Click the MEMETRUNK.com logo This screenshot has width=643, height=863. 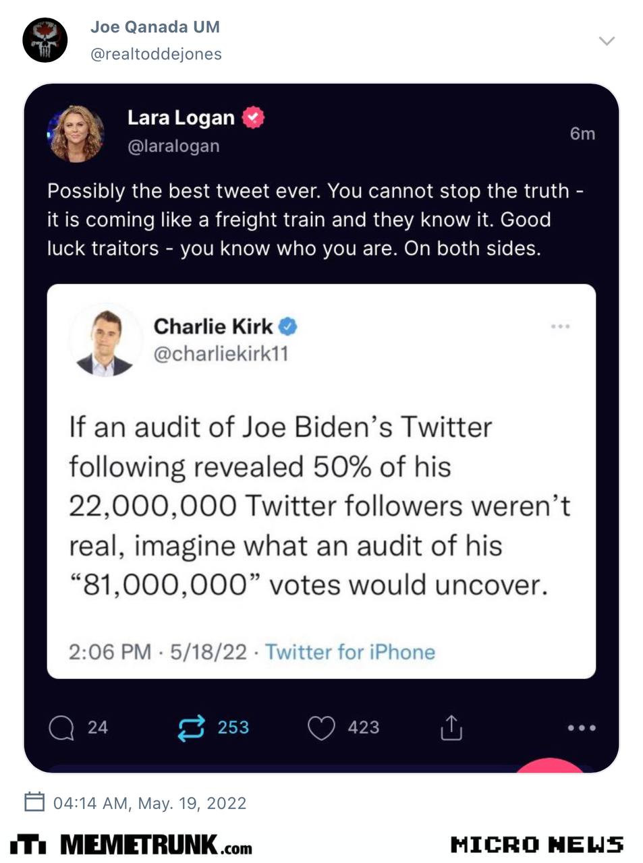[x=132, y=844]
